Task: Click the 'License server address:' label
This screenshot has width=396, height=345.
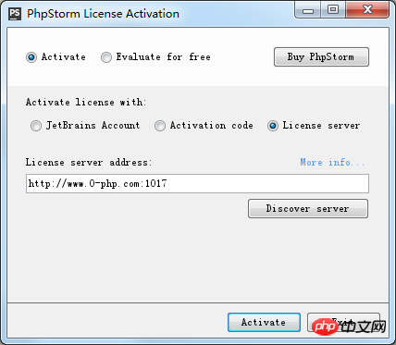Action: point(89,162)
